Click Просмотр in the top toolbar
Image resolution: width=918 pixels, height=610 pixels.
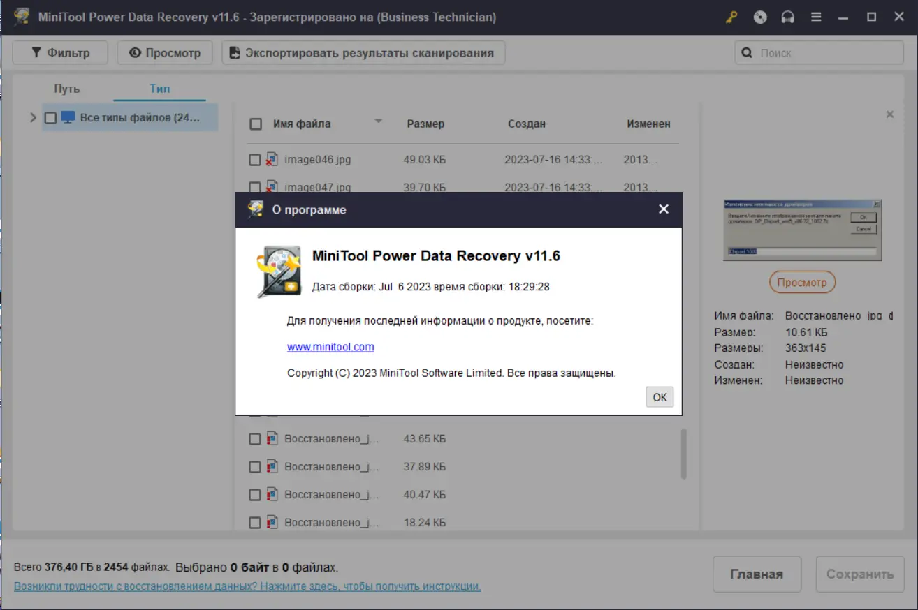(165, 52)
